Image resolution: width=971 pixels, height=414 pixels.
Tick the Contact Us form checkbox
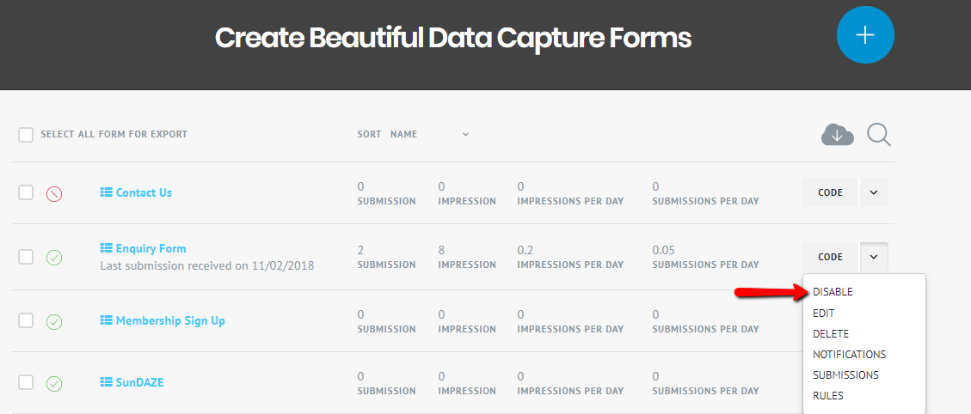click(x=26, y=192)
